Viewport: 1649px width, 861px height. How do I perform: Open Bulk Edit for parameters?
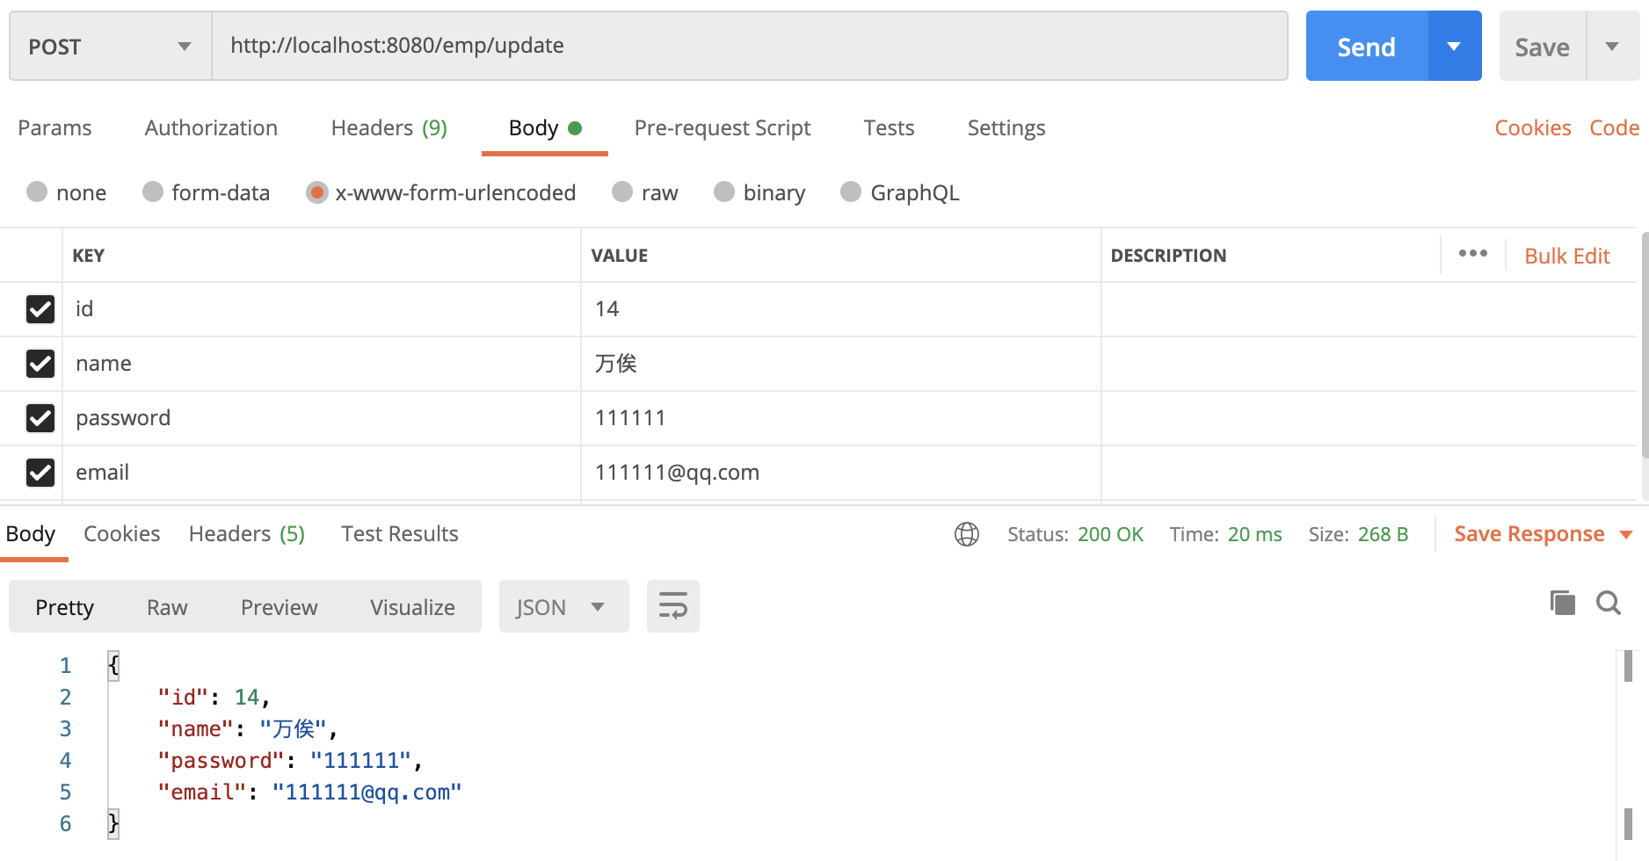click(1567, 255)
